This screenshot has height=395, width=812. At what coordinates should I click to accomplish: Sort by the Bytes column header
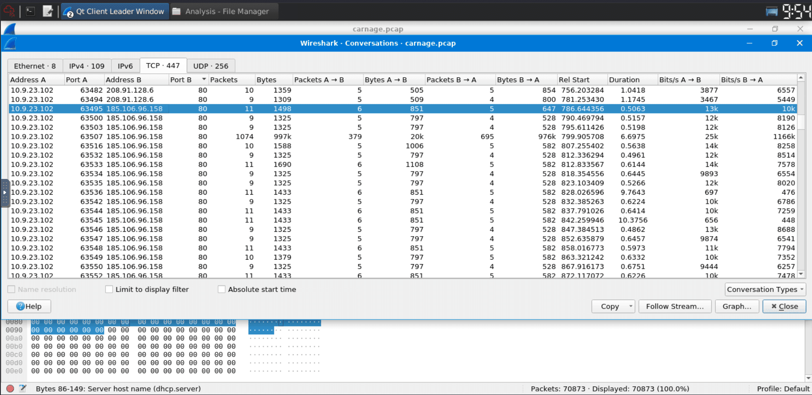coord(274,79)
